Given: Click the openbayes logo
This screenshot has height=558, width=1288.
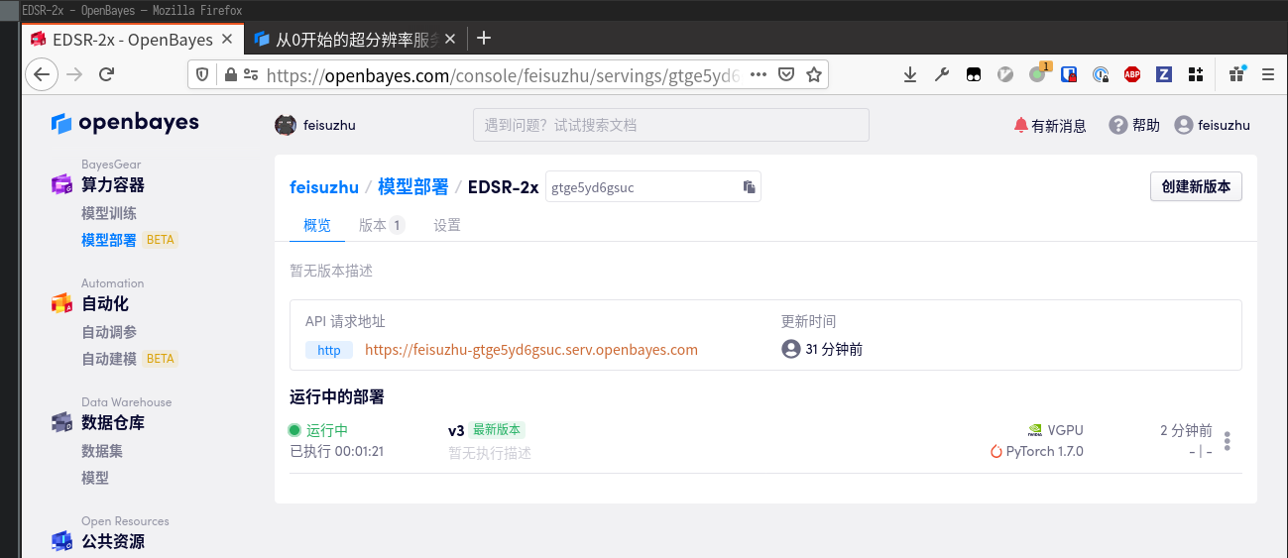Looking at the screenshot, I should [x=125, y=123].
